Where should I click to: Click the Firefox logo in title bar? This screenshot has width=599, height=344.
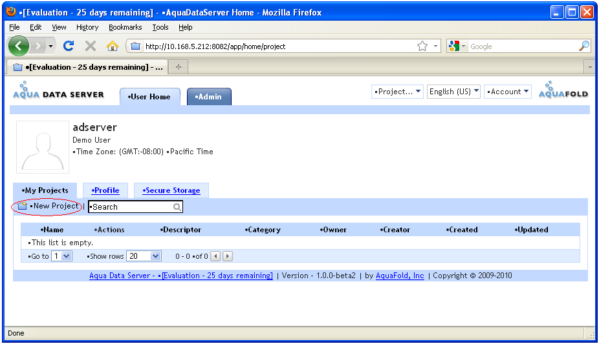11,12
